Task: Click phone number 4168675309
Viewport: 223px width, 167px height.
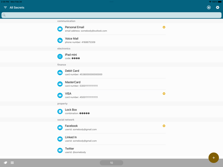Action: click(80, 42)
